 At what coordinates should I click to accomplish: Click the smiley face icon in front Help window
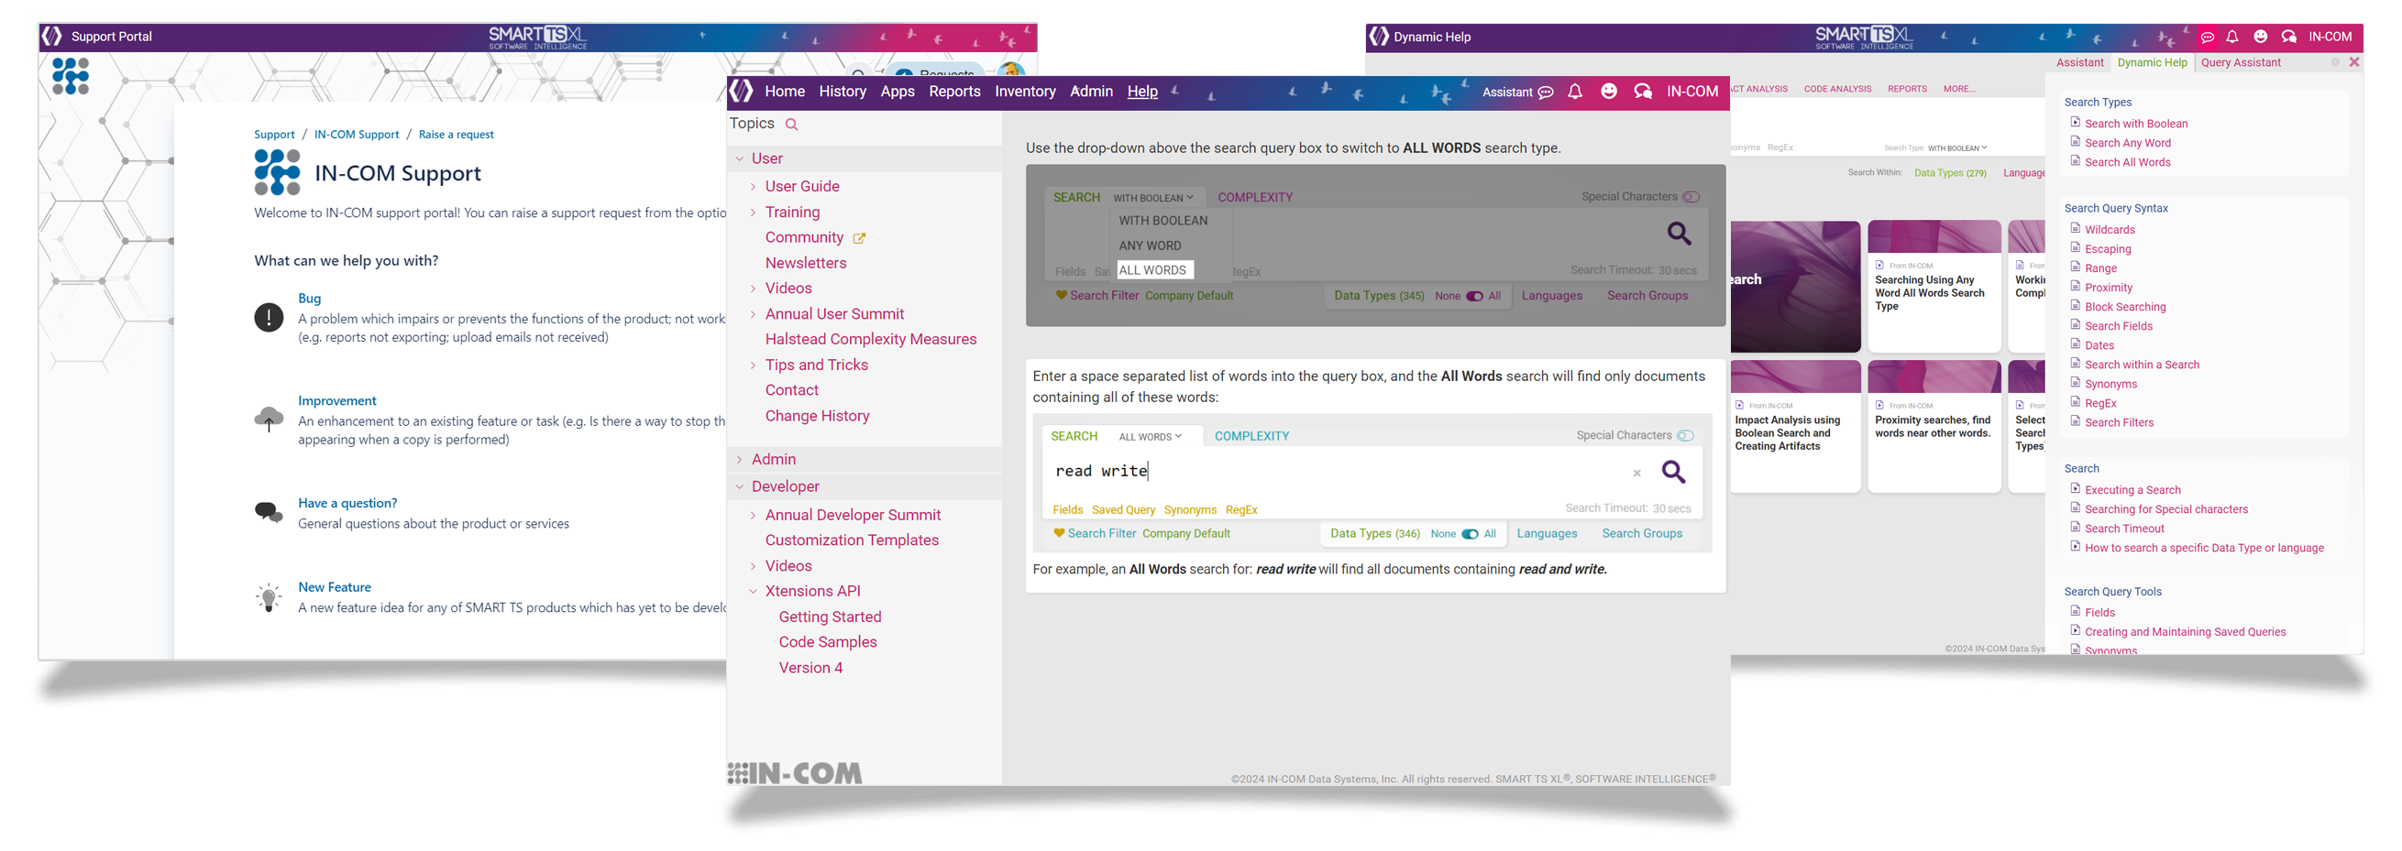tap(1608, 92)
